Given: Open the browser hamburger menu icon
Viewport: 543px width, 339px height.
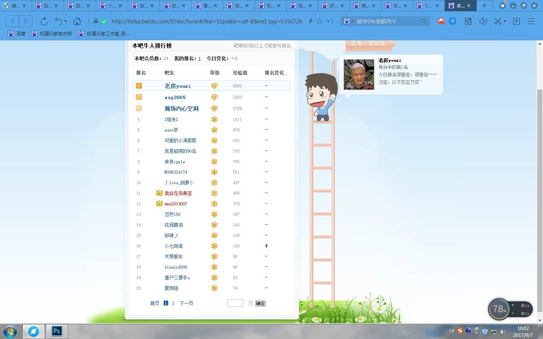Looking at the screenshot, I should coord(532,21).
